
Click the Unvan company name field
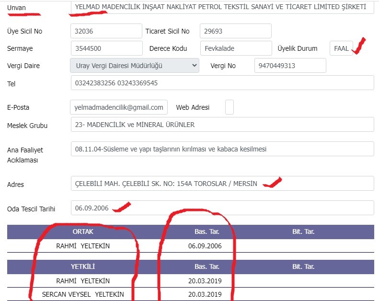[x=222, y=7]
